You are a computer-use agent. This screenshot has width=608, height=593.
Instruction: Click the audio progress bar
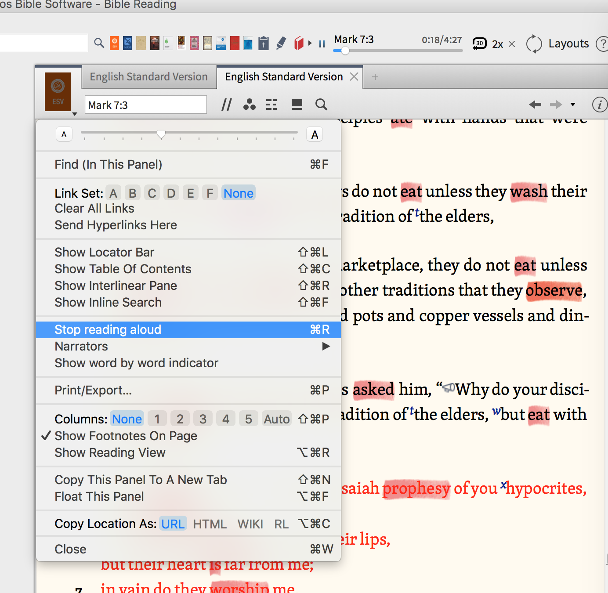pyautogui.click(x=398, y=51)
